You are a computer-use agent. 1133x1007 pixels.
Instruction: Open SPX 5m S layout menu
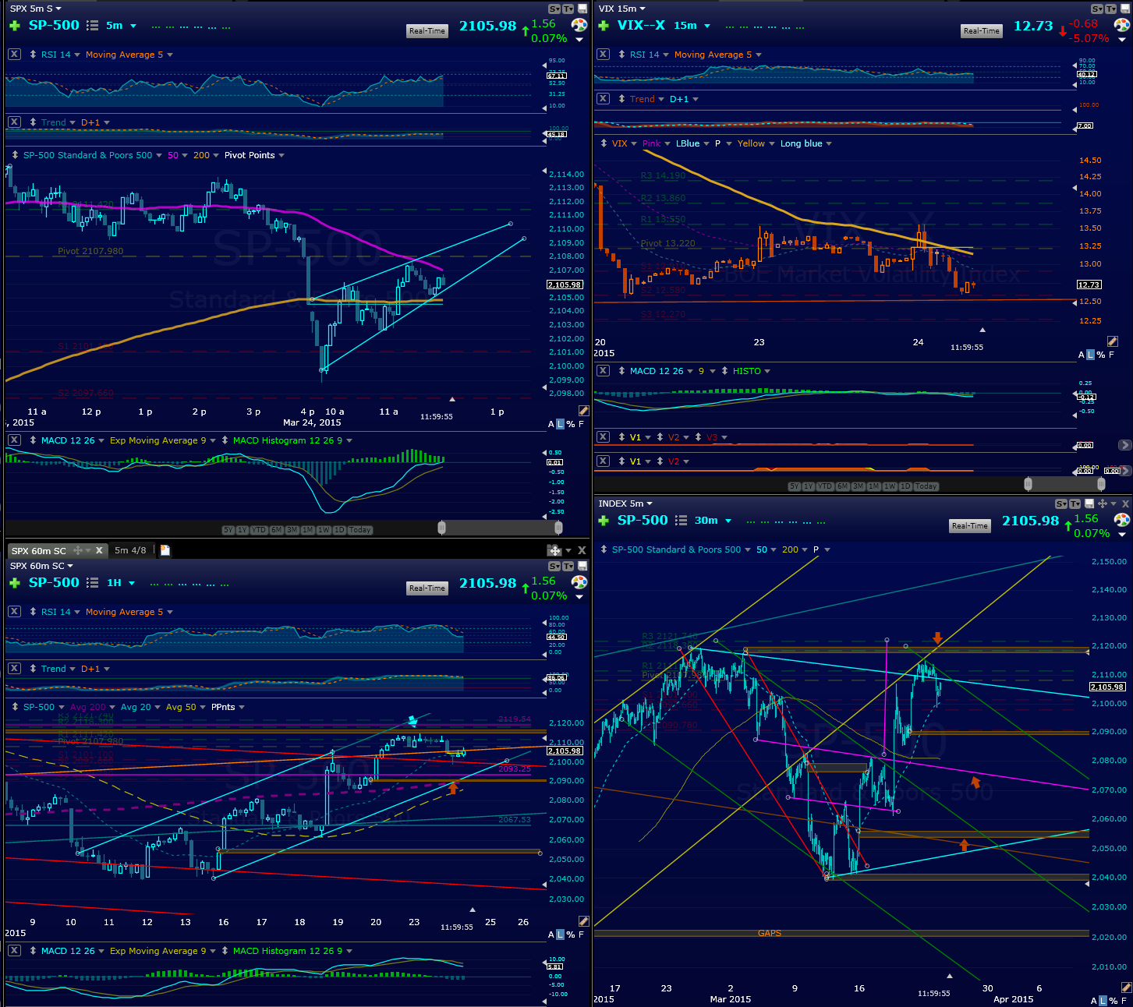36,9
